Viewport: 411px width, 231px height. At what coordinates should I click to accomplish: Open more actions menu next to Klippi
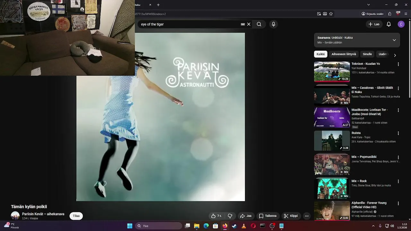coord(307,216)
